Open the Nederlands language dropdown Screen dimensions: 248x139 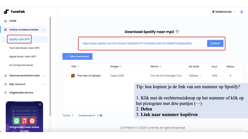click(x=224, y=12)
